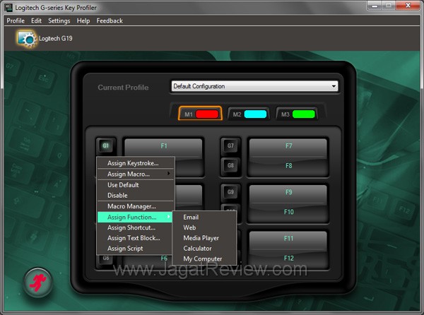This screenshot has width=424, height=315.
Task: Click the F1 assignment bar
Action: point(163,147)
